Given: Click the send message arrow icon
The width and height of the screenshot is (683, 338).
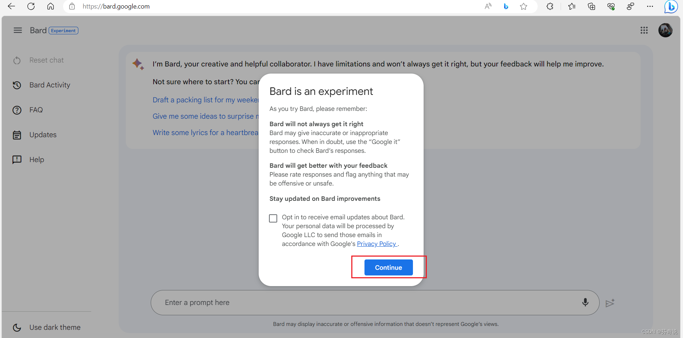Looking at the screenshot, I should [x=610, y=303].
